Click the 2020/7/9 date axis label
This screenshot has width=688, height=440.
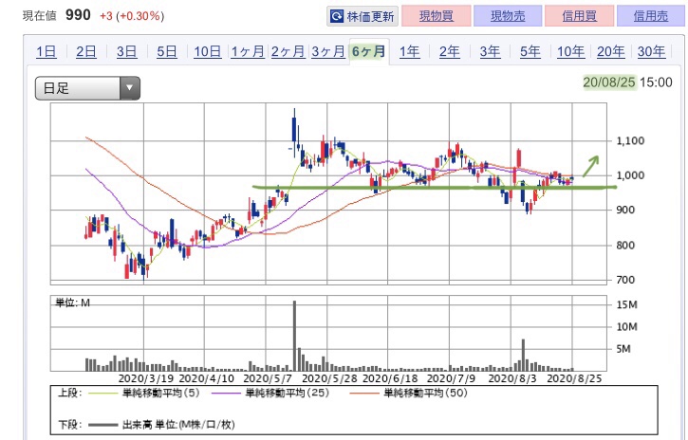(x=451, y=378)
